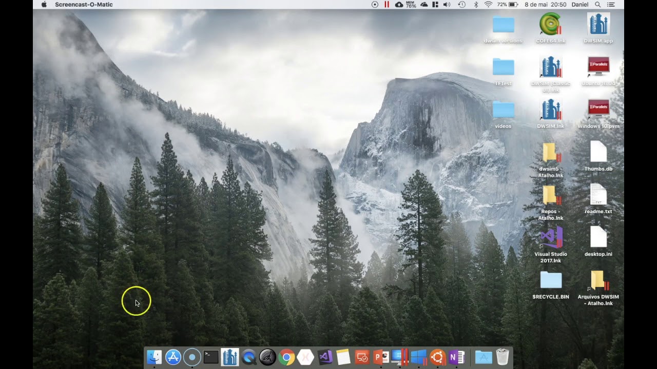
Task: Open Spotlight search magnifier
Action: click(x=598, y=5)
